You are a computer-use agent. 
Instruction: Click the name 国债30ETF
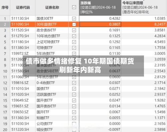(45, 18)
